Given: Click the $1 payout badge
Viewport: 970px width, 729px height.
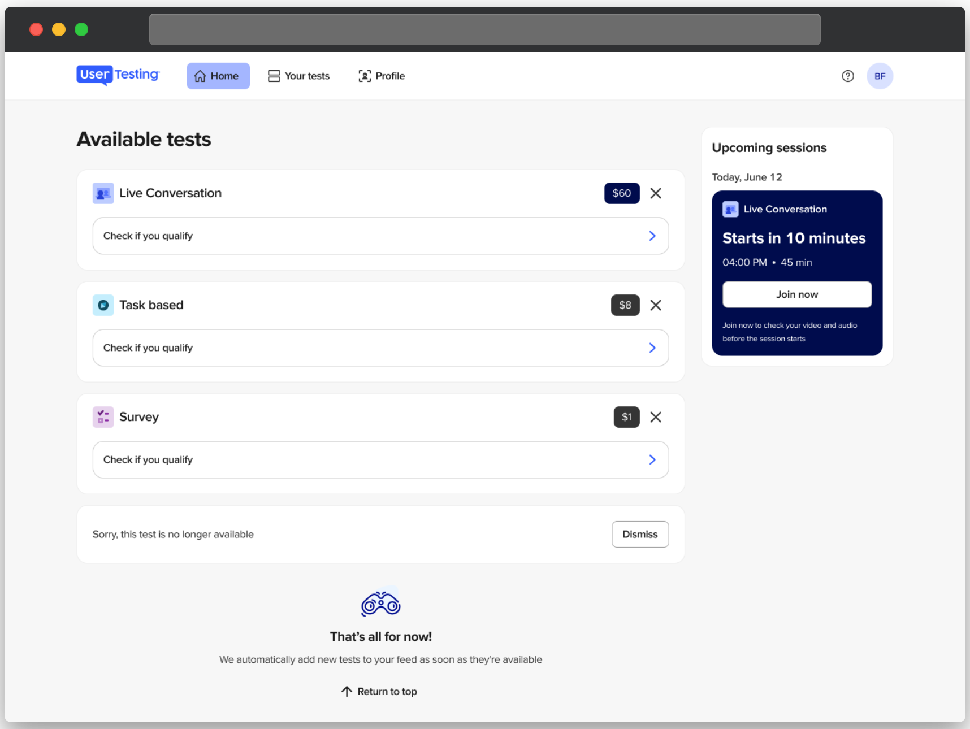Looking at the screenshot, I should (627, 417).
